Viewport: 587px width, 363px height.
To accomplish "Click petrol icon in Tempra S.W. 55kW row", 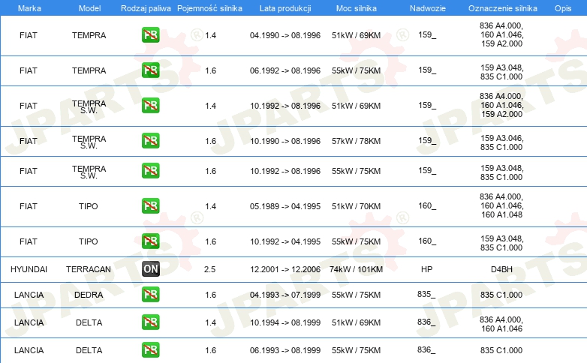I will click(151, 171).
